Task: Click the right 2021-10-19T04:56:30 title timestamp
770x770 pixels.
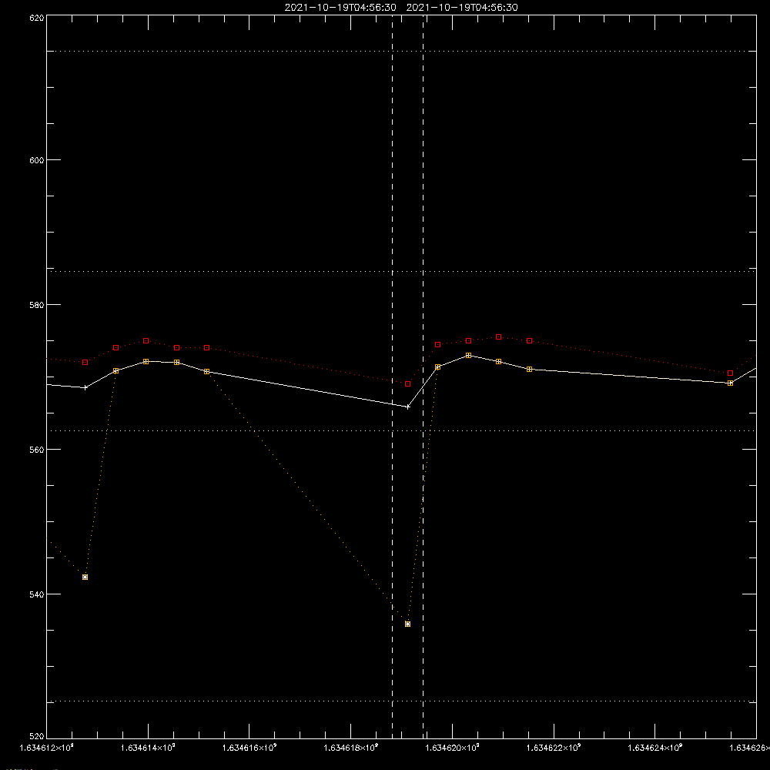Action: point(462,8)
